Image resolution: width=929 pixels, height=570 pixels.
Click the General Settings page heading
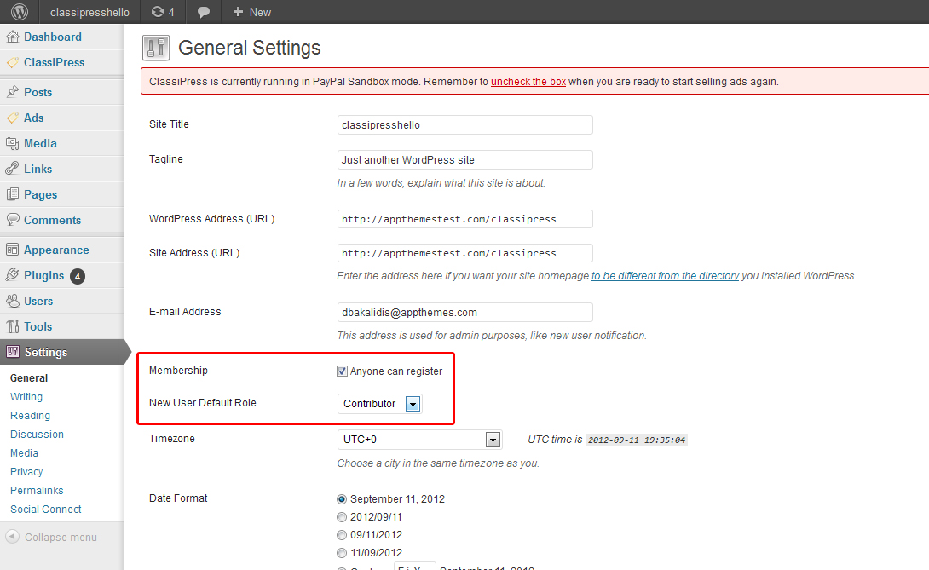[x=250, y=48]
